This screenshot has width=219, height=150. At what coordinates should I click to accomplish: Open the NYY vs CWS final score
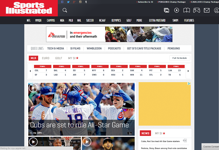[100, 71]
